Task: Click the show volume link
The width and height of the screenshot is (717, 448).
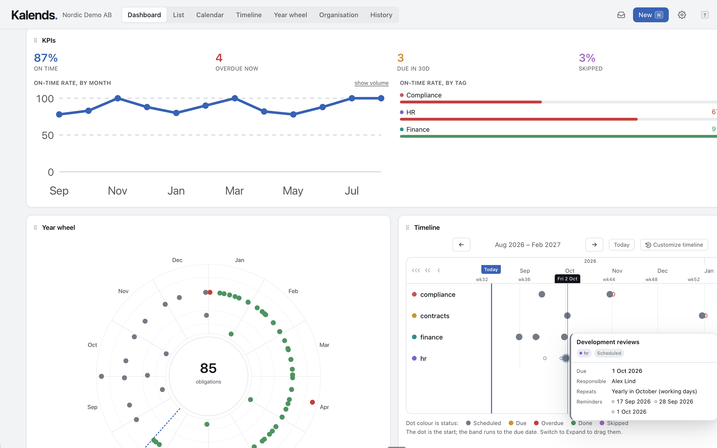Action: pos(371,83)
